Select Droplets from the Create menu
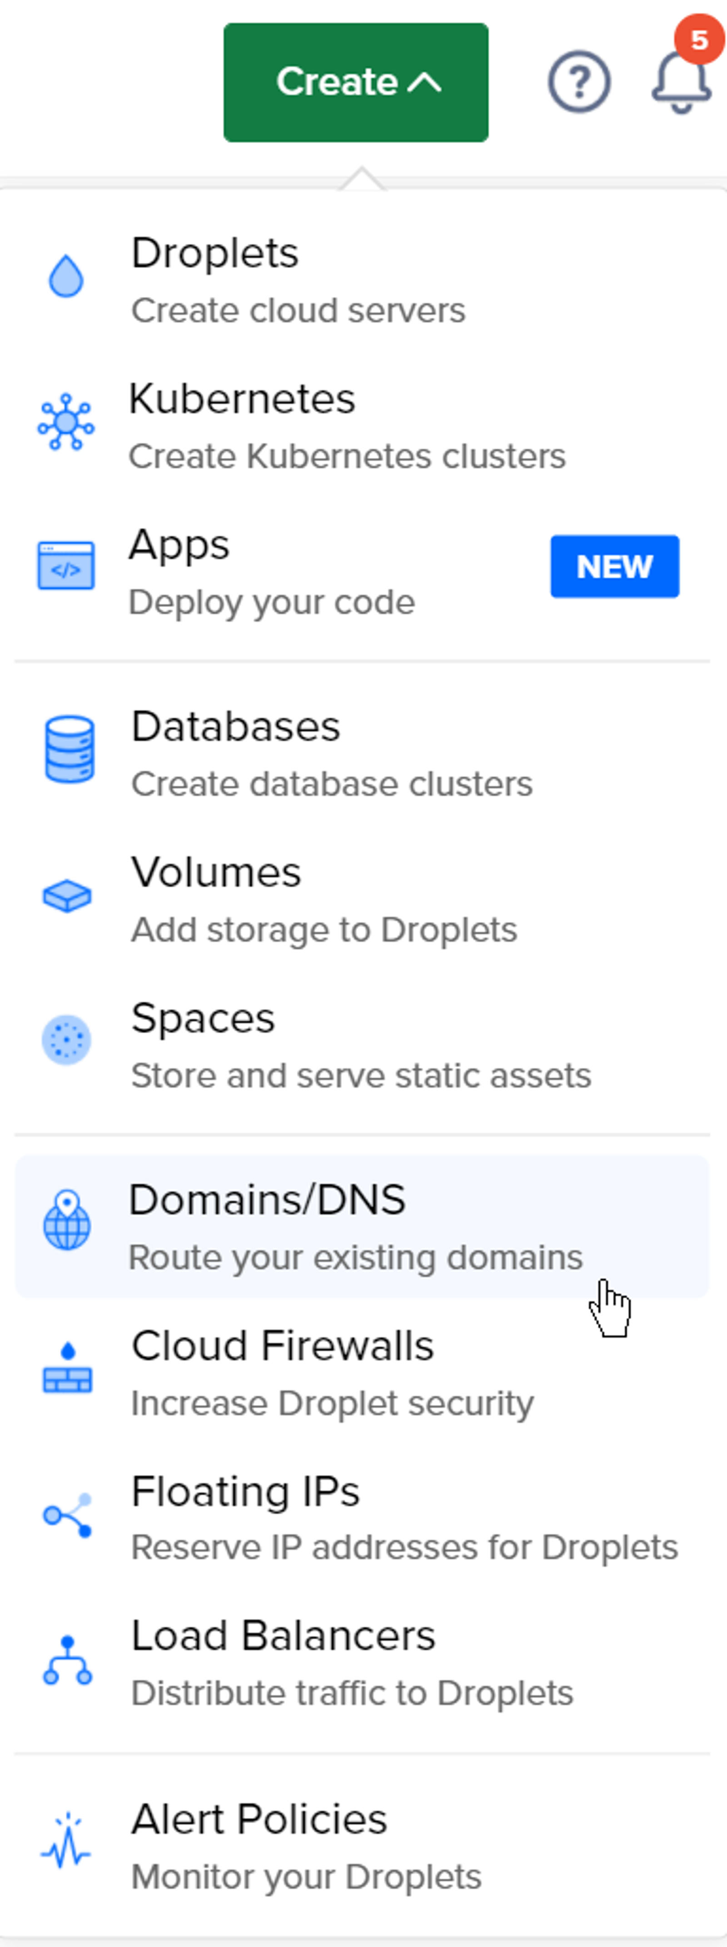Image resolution: width=727 pixels, height=1947 pixels. tap(362, 280)
